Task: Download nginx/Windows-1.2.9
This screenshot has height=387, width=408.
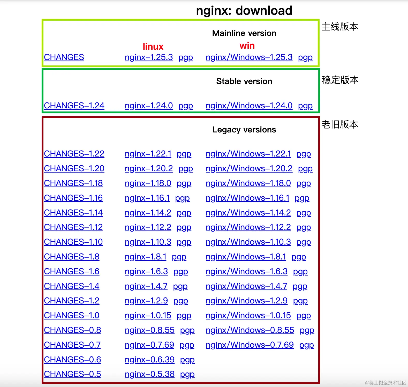Action: coord(247,301)
